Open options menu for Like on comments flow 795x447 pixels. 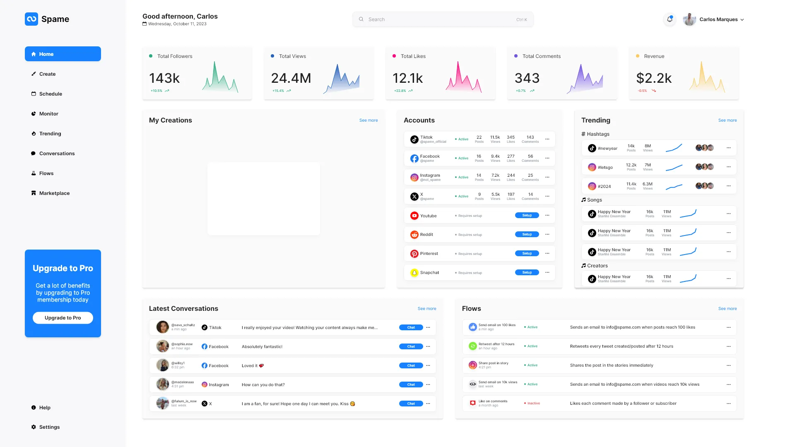(728, 403)
